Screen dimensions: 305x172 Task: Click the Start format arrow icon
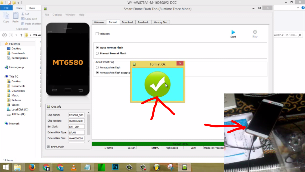click(233, 32)
